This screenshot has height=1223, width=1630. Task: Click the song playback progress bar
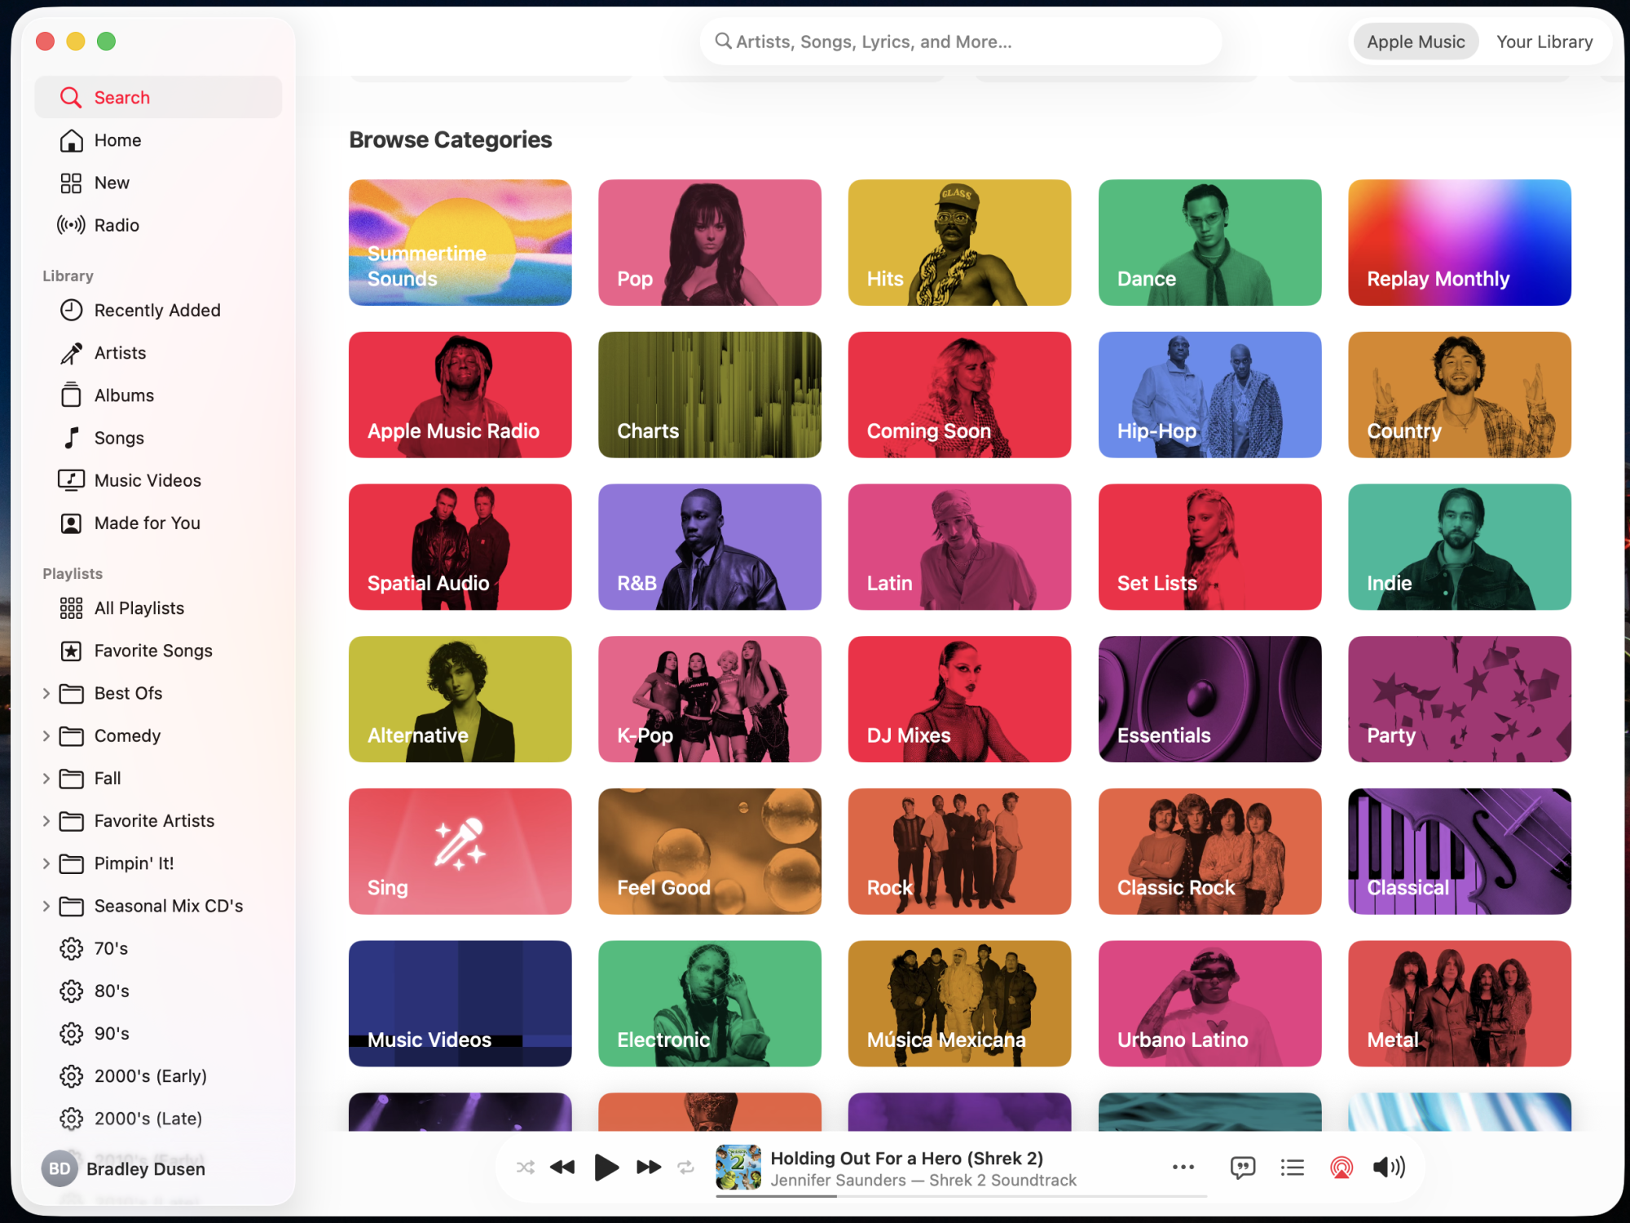962,1196
